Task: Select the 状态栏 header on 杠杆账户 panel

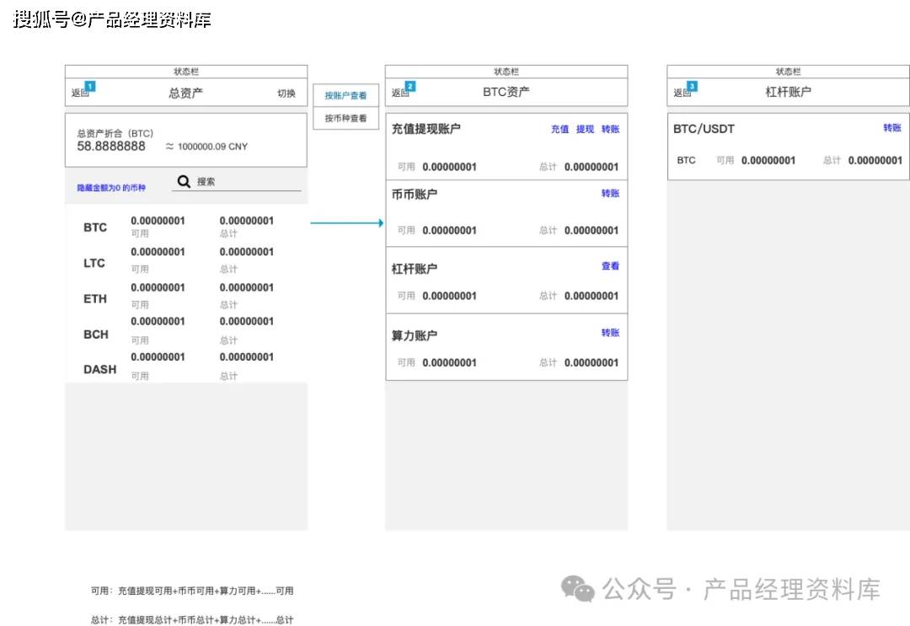Action: (x=787, y=72)
